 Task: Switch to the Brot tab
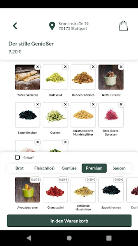[20, 168]
